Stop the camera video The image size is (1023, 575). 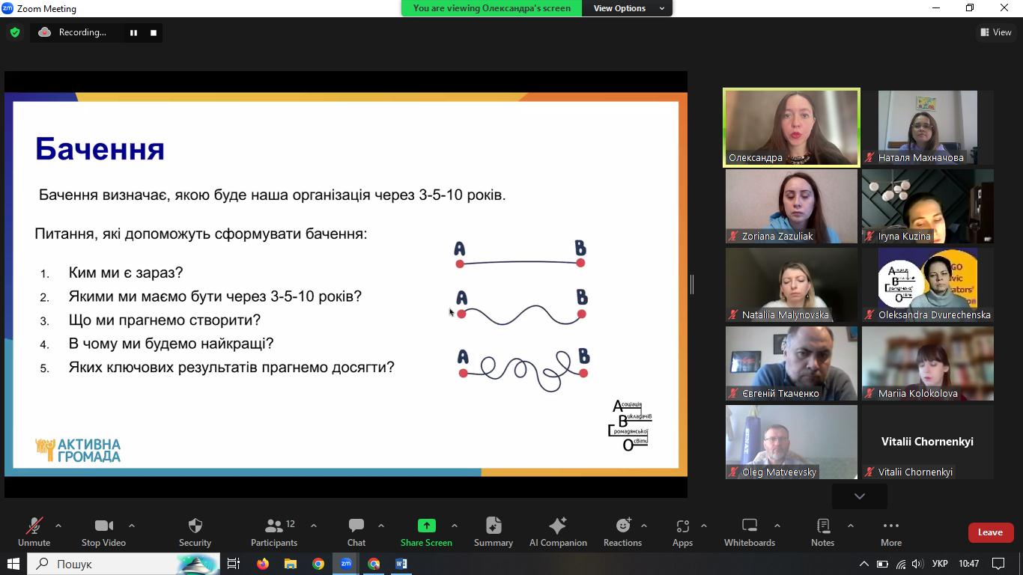(x=103, y=532)
